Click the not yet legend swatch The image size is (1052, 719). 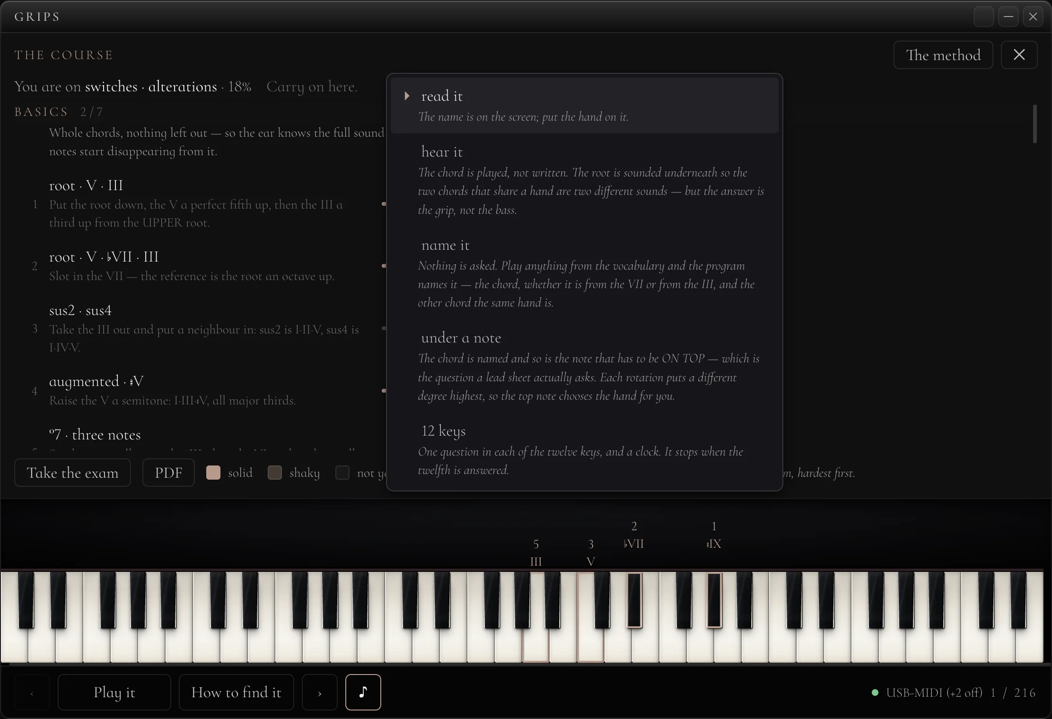point(342,473)
